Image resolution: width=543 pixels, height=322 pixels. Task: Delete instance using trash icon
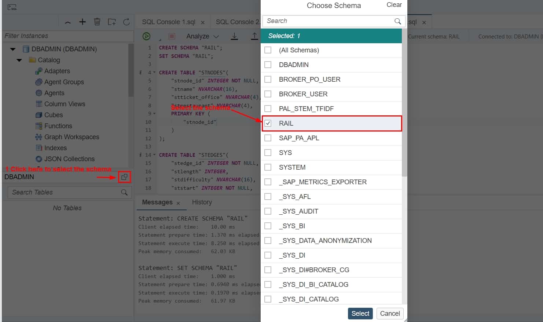97,22
